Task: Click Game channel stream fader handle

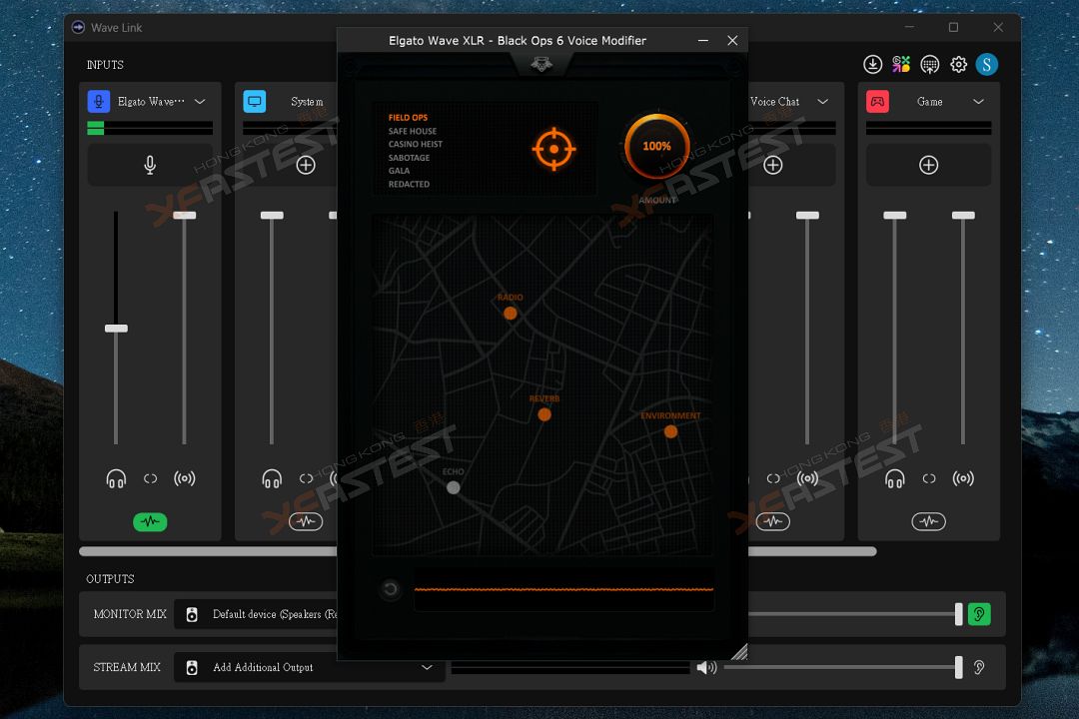Action: tap(963, 216)
